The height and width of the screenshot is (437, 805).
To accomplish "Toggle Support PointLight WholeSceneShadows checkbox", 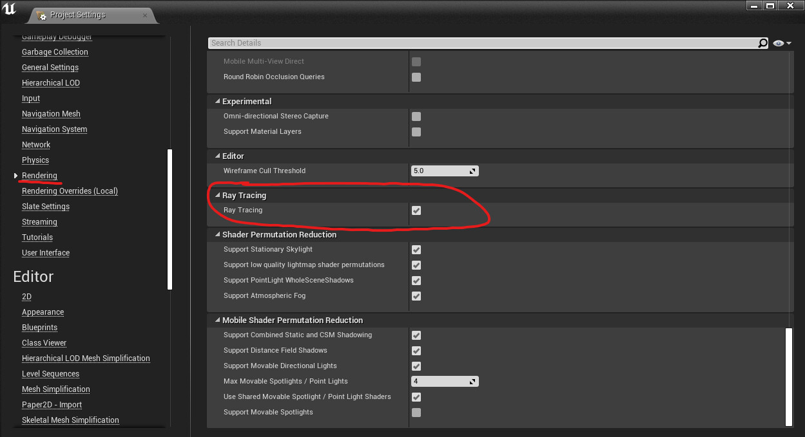I will 416,281.
